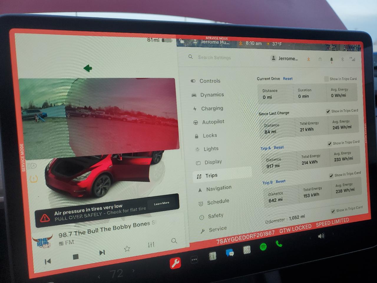Open the audio equalizer settings icon
The height and width of the screenshot is (283, 377).
pyautogui.click(x=151, y=245)
